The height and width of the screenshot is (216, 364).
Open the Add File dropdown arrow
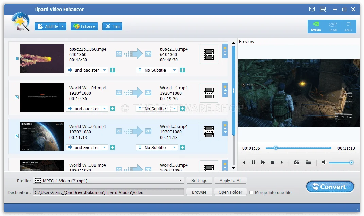pos(63,26)
